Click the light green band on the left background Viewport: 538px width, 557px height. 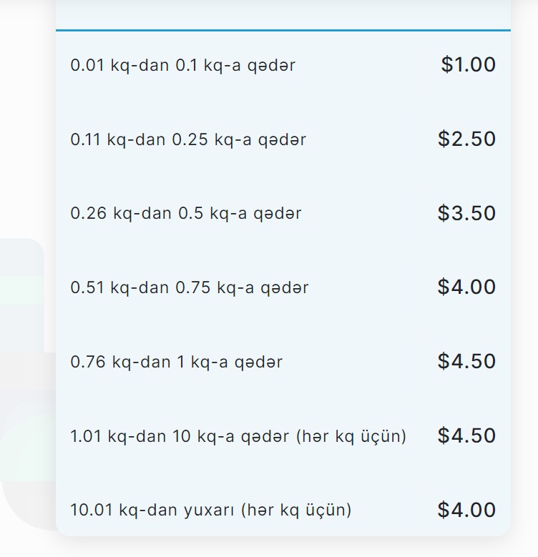tap(21, 290)
